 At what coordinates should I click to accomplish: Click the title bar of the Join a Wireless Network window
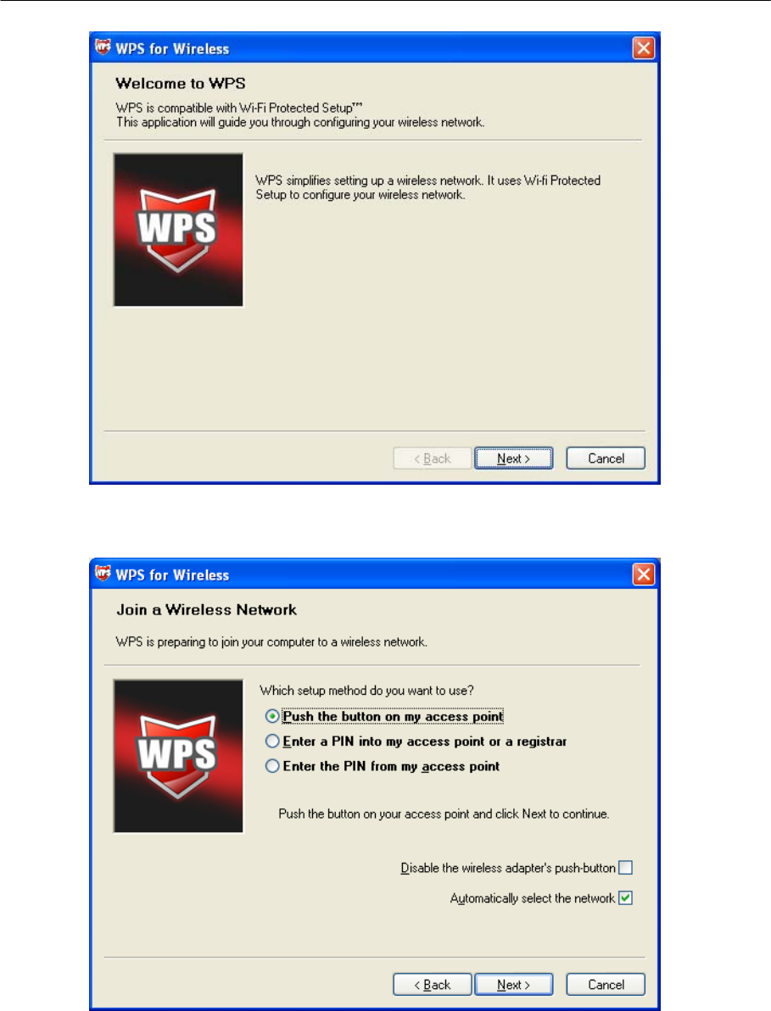point(374,575)
